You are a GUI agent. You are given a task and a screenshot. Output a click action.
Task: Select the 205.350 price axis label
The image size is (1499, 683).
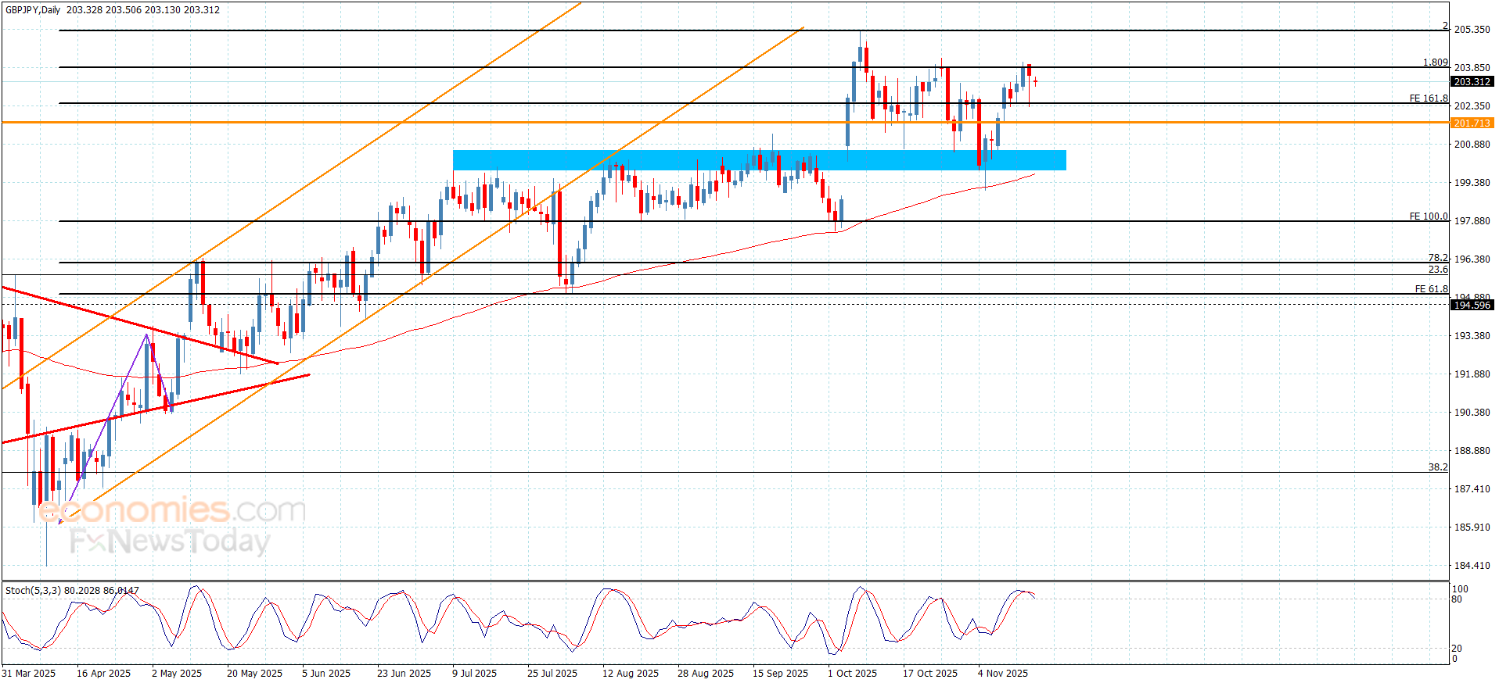1472,30
